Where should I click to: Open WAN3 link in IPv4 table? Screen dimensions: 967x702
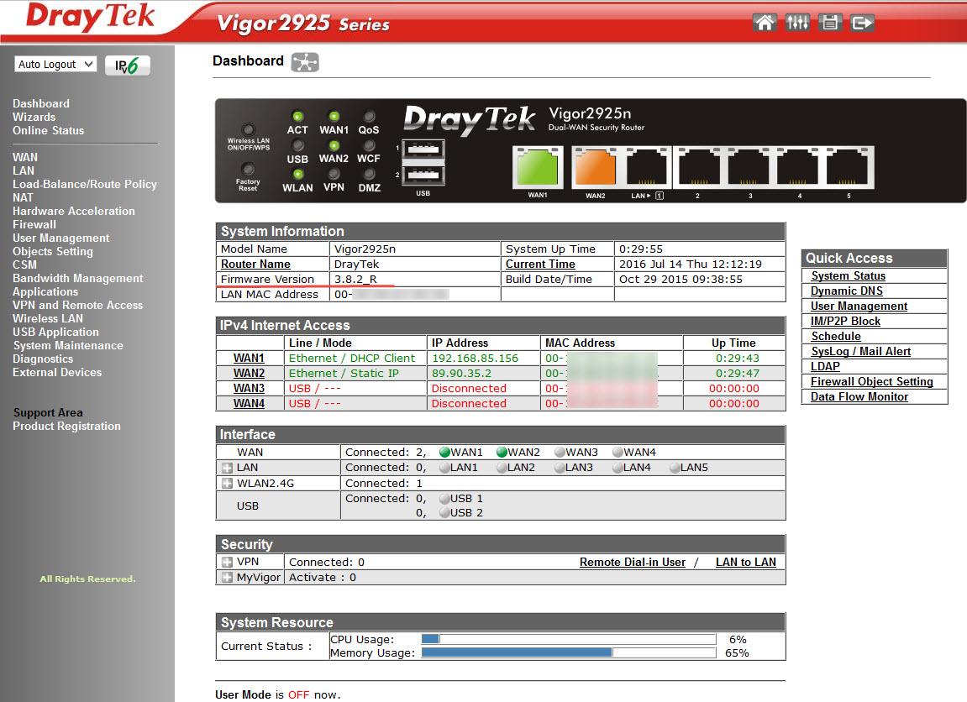point(249,388)
